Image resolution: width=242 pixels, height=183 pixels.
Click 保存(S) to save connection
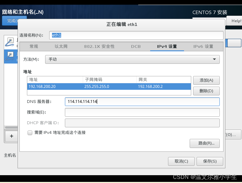point(210,161)
